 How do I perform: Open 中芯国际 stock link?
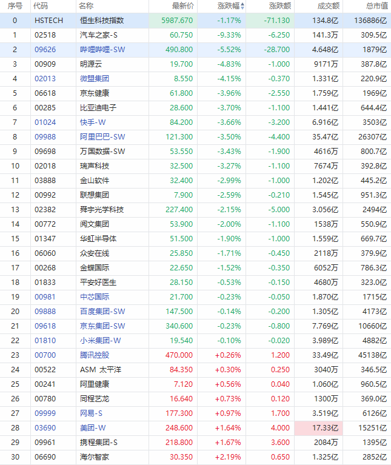click(x=95, y=297)
